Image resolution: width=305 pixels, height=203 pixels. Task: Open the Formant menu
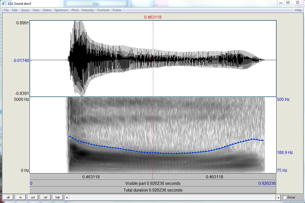103,10
